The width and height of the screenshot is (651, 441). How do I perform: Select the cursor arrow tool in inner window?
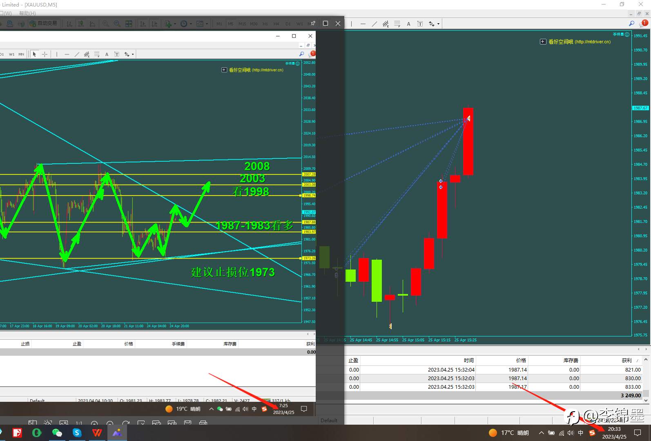[34, 54]
